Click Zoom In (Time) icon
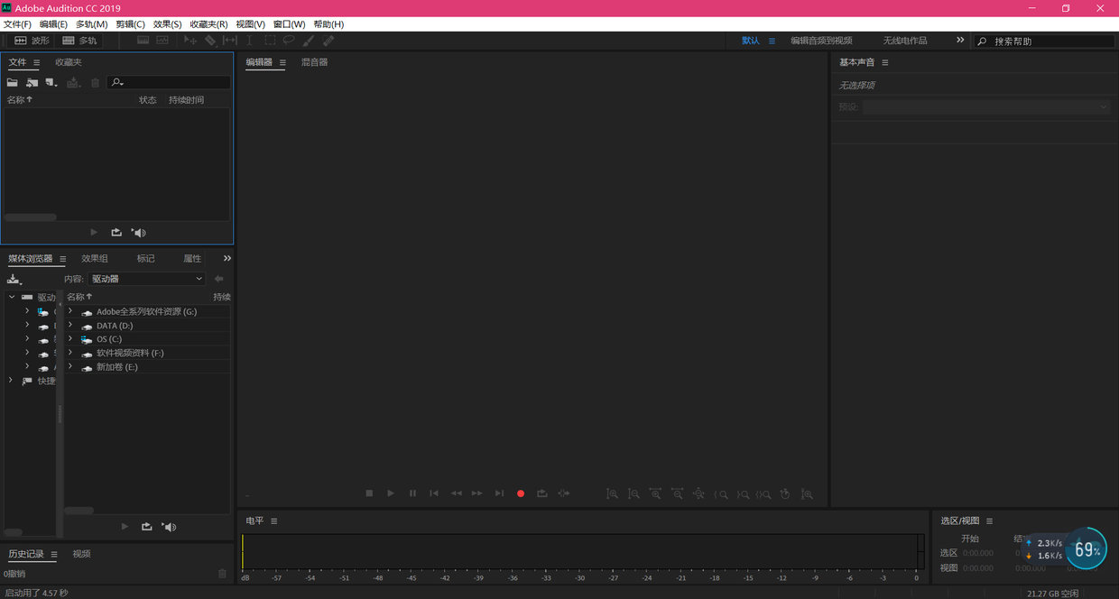Image resolution: width=1119 pixels, height=599 pixels. 655,493
